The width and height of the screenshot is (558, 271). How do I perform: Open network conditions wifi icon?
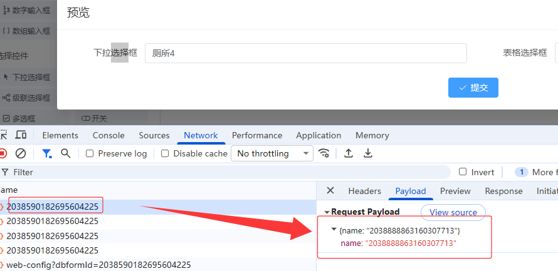tap(324, 153)
